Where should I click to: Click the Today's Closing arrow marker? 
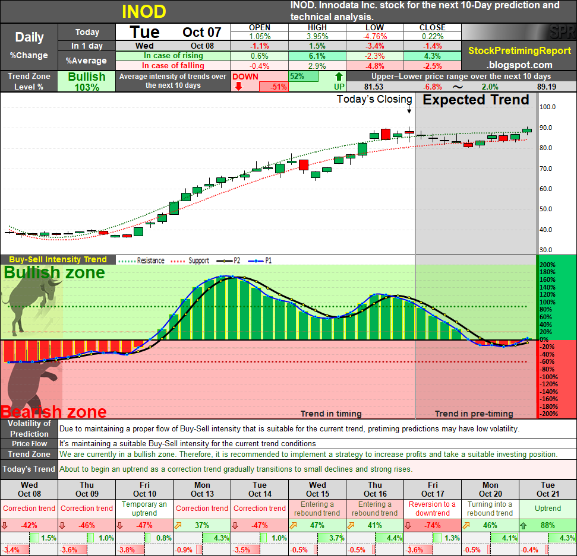[409, 109]
